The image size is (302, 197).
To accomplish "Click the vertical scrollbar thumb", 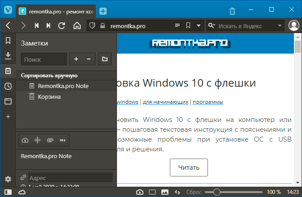I will click(x=298, y=46).
